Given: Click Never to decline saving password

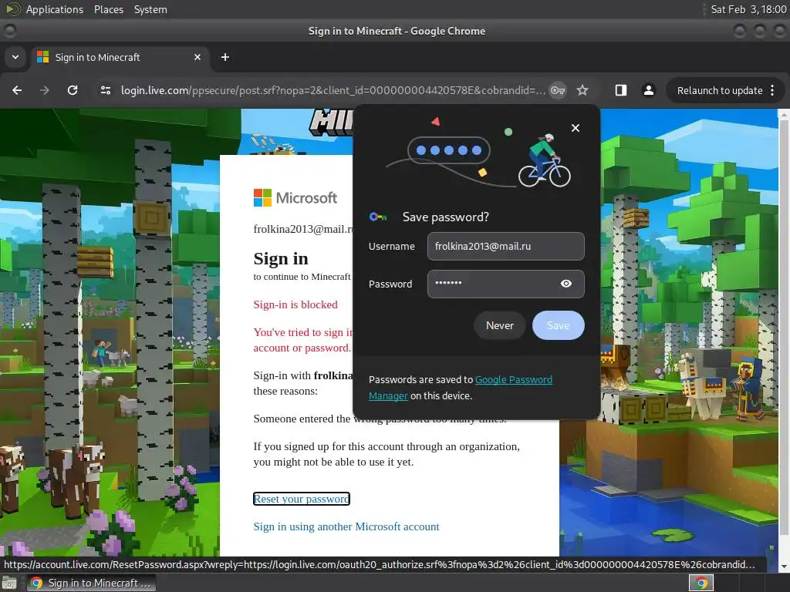Looking at the screenshot, I should (x=499, y=325).
